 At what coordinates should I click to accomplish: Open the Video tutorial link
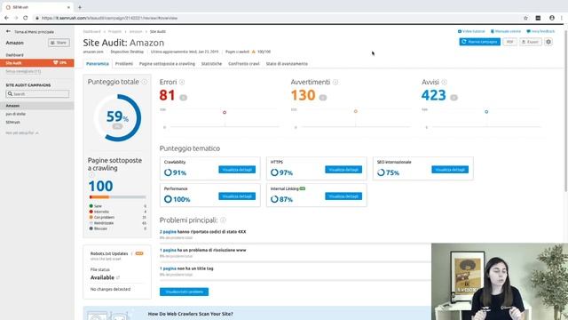pyautogui.click(x=471, y=32)
